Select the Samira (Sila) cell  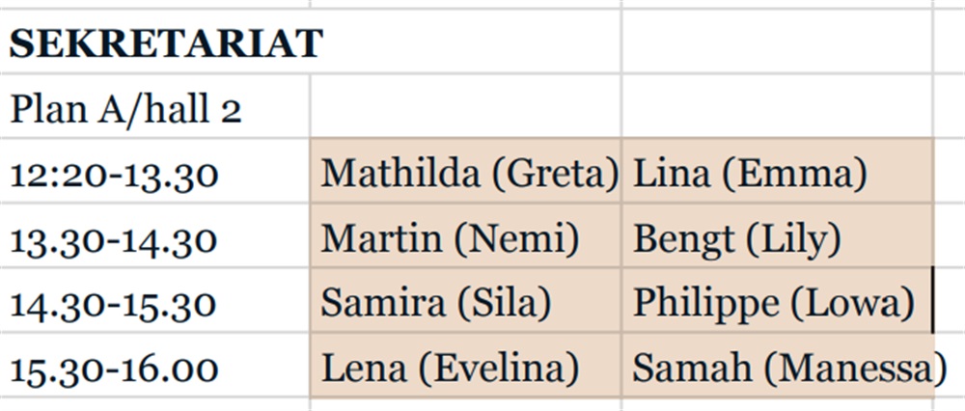click(466, 300)
